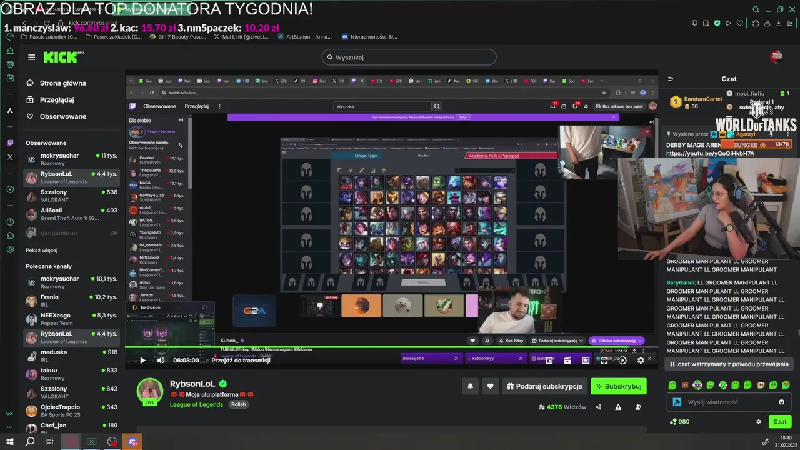The width and height of the screenshot is (800, 450).
Task: Click League of Legends category link under title
Action: [196, 404]
